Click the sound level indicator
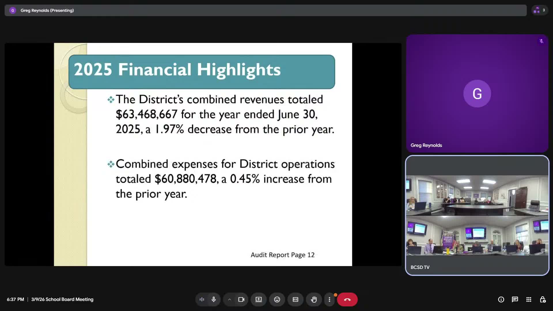 (x=202, y=299)
